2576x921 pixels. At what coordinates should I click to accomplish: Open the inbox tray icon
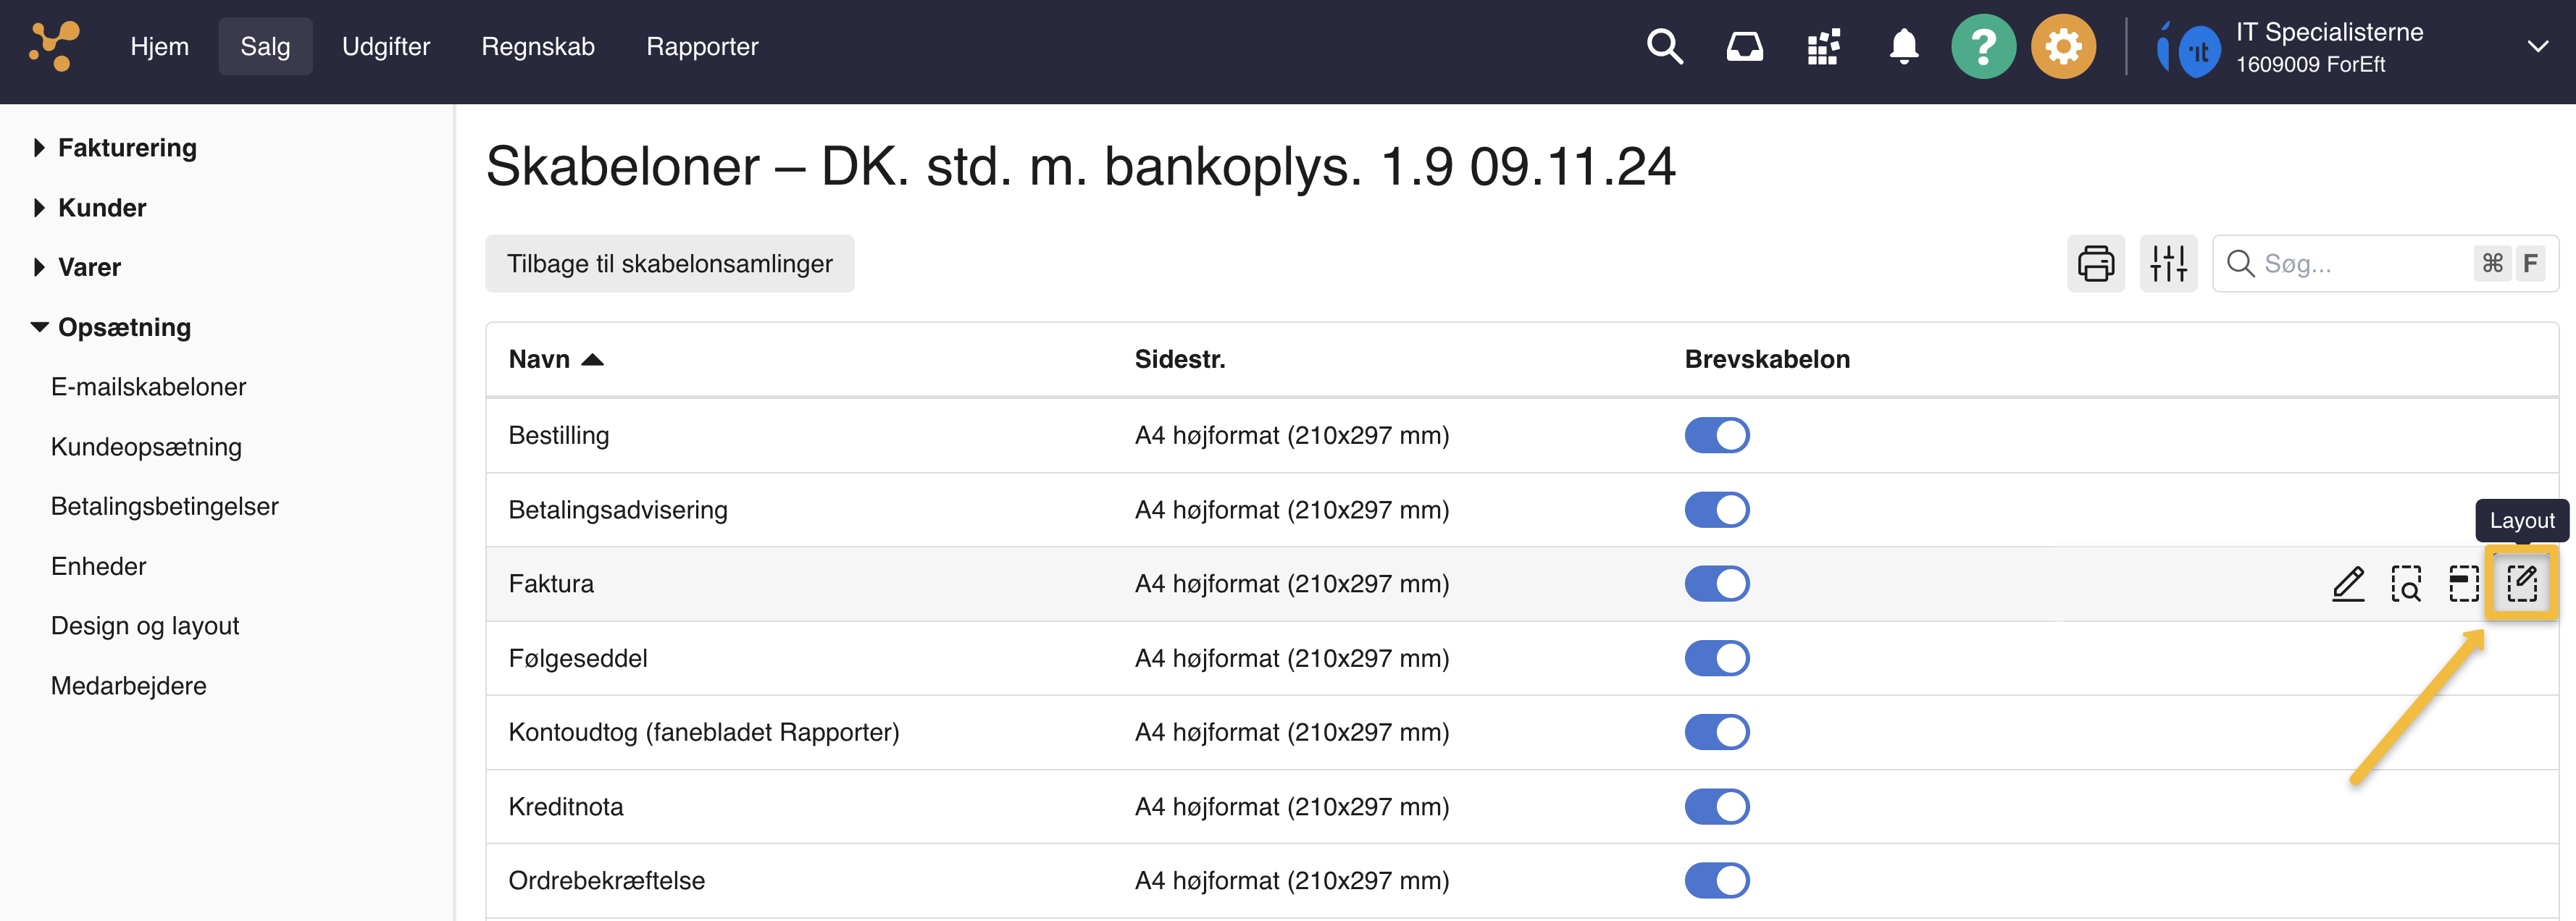1744,47
